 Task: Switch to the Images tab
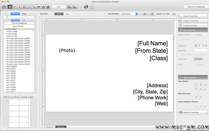click(24, 14)
